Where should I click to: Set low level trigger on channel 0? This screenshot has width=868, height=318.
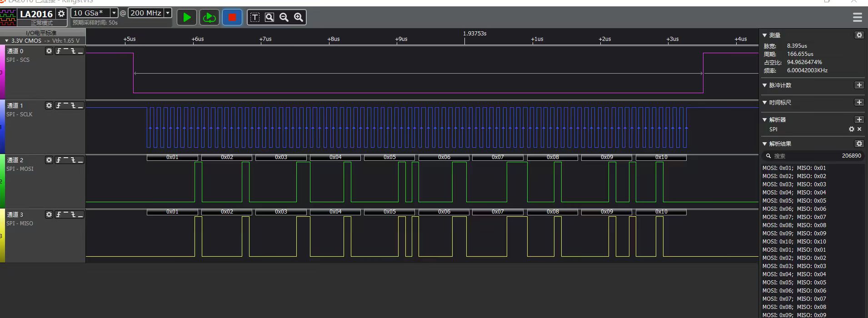pyautogui.click(x=80, y=51)
